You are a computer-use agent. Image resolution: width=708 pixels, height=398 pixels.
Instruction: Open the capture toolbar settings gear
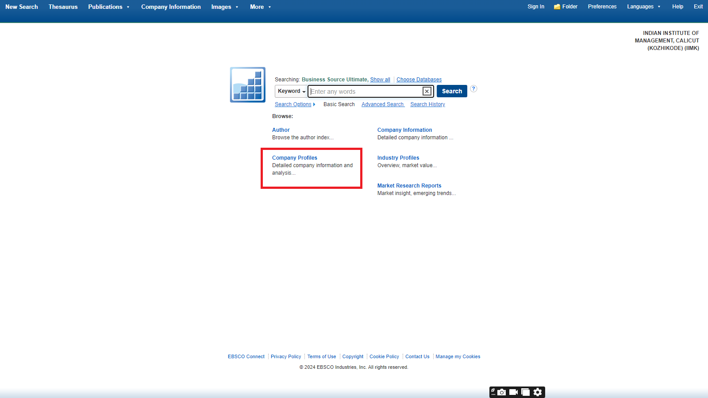pyautogui.click(x=538, y=392)
